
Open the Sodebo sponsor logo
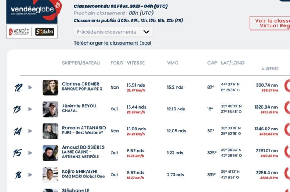click(x=45, y=32)
